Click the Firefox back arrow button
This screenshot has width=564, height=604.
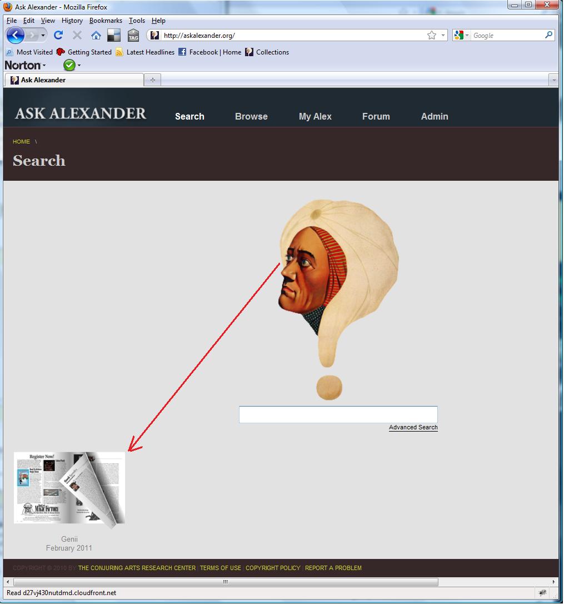point(15,36)
